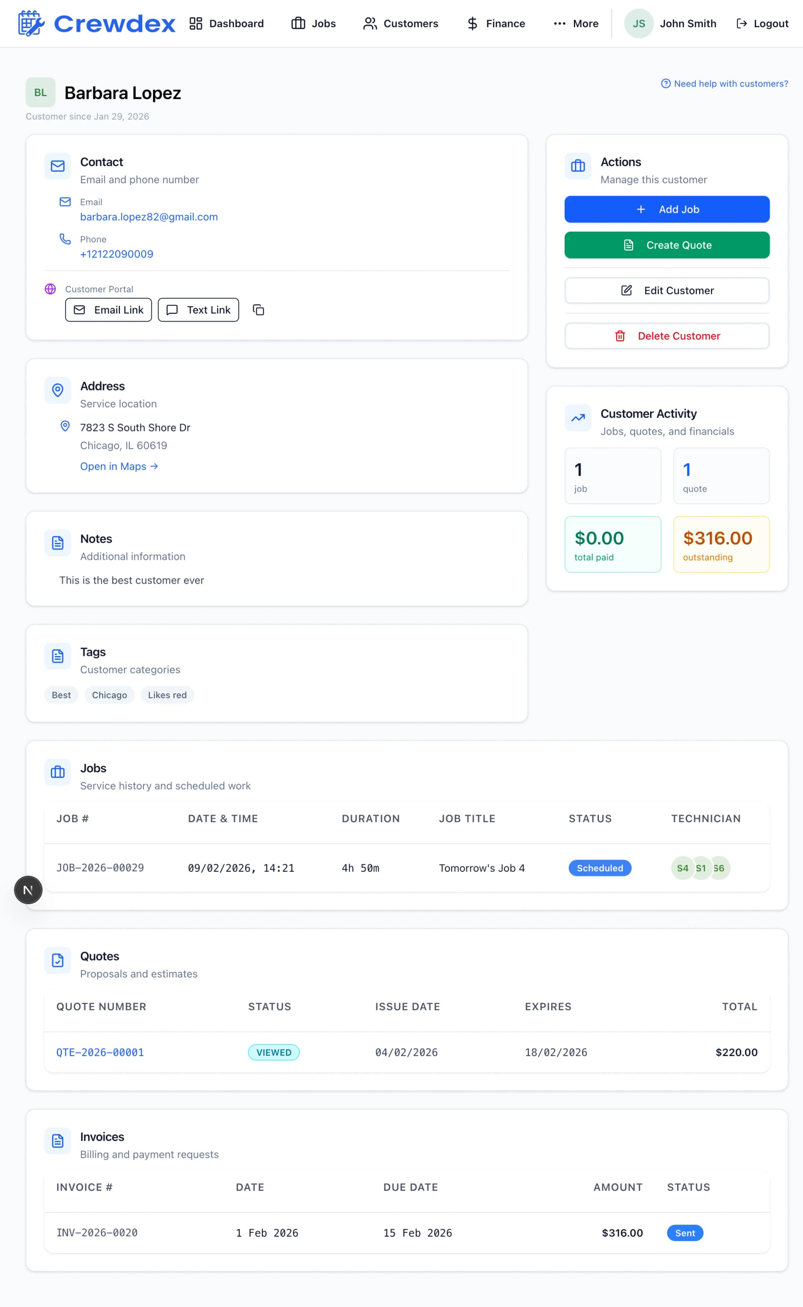Click the Add Job button

click(667, 209)
